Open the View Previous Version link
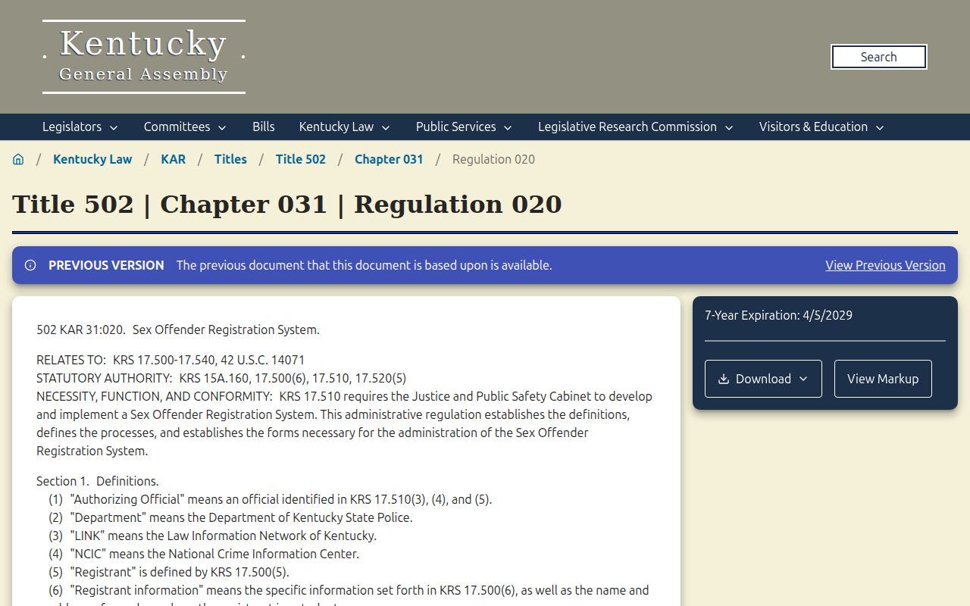Viewport: 970px width, 606px height. [x=885, y=265]
